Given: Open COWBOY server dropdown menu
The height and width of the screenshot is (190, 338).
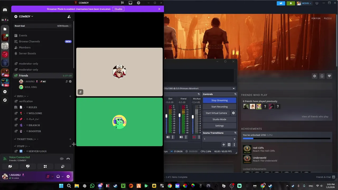Looking at the screenshot, I should (x=26, y=16).
